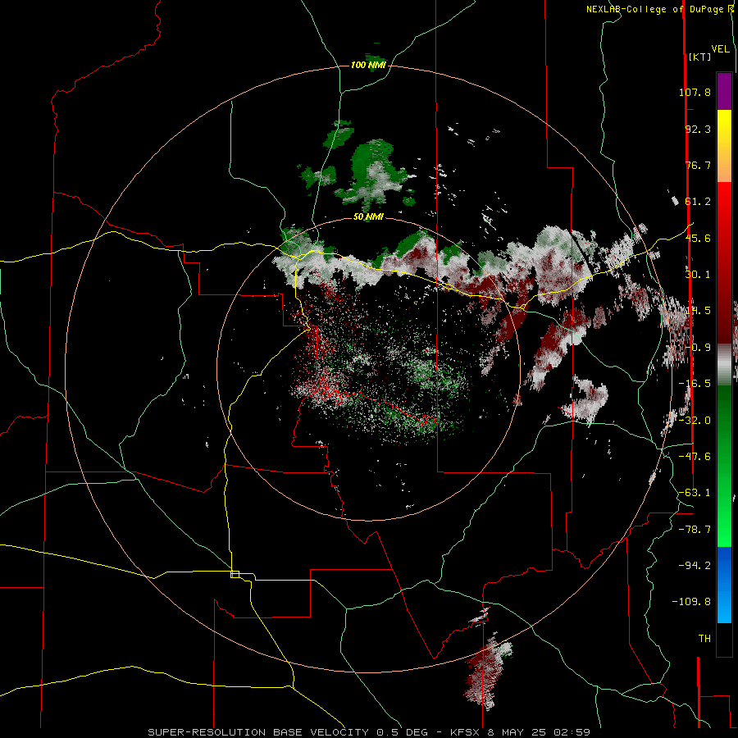Select the -78.7 legend value
The image size is (738, 738).
click(695, 530)
